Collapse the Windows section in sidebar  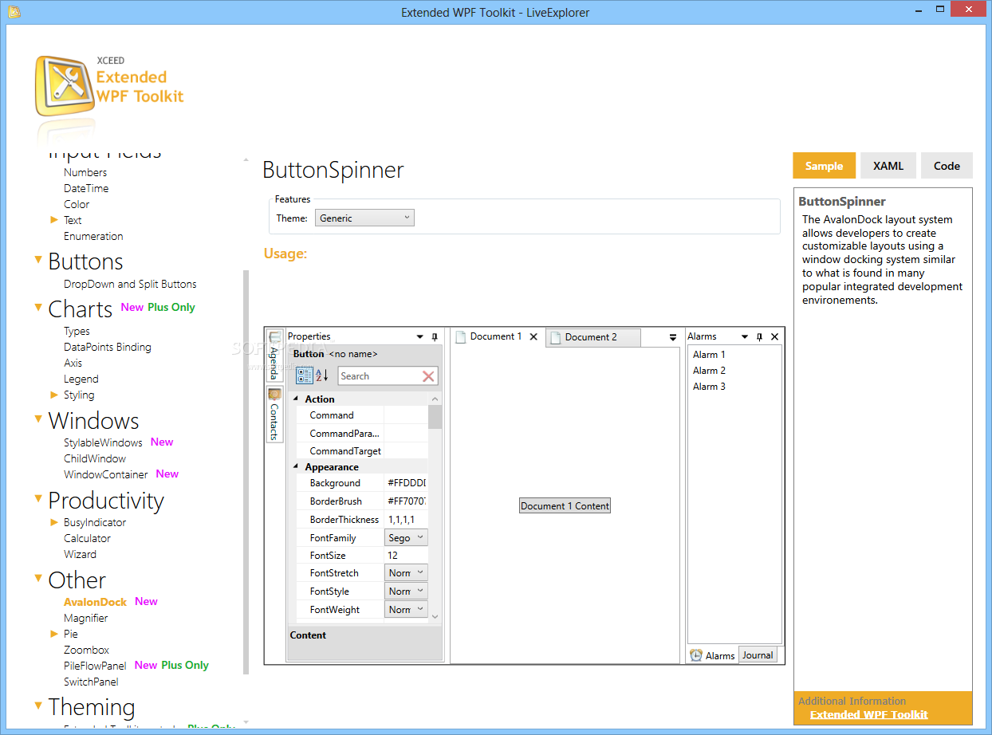pyautogui.click(x=38, y=419)
